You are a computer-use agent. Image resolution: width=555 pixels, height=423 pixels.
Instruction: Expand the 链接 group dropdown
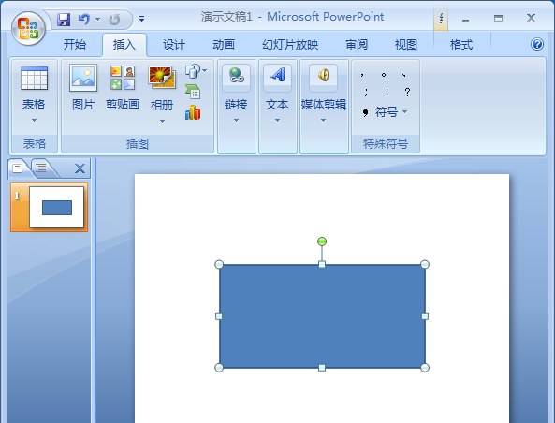pos(236,121)
